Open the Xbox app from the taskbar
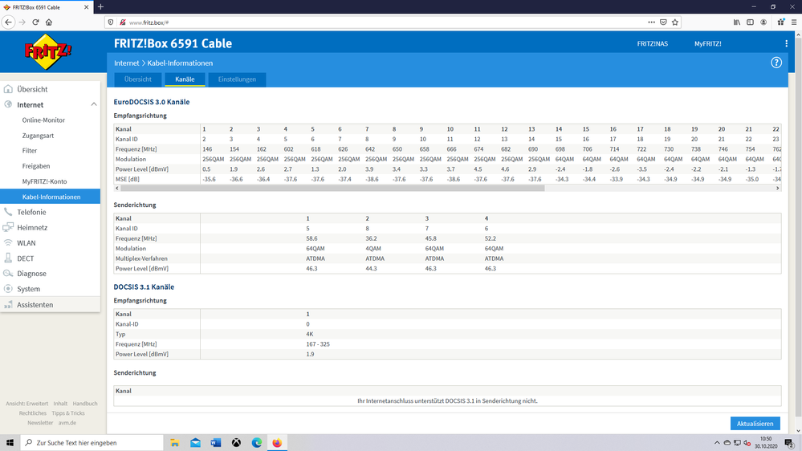The image size is (802, 451). [236, 443]
